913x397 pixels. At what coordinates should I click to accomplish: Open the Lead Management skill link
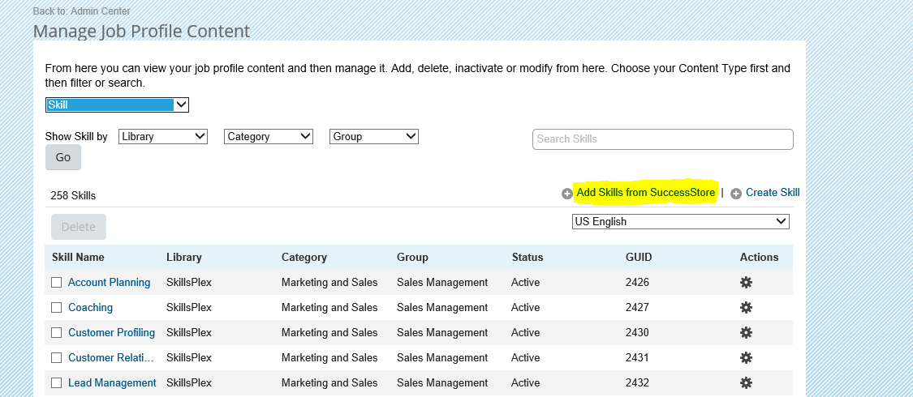point(112,382)
